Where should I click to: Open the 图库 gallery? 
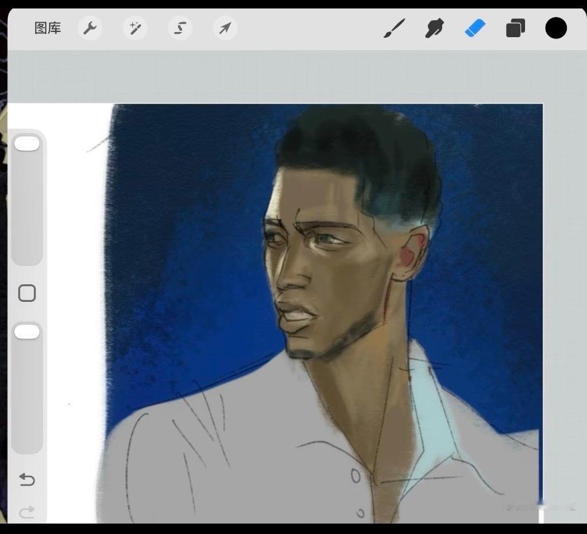click(x=48, y=28)
